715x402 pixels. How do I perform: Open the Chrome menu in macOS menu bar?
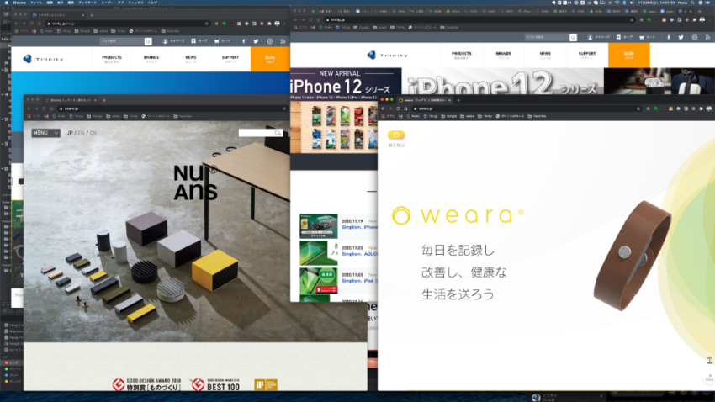click(19, 3)
